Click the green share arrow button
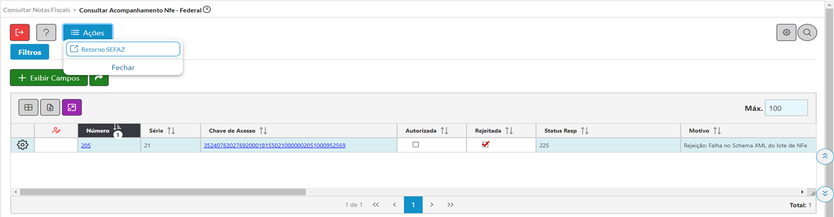 click(x=99, y=78)
